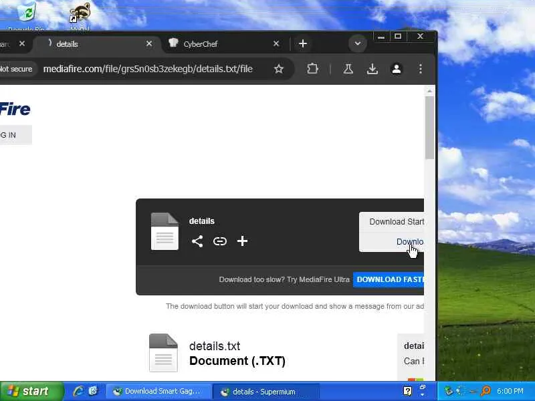The image size is (535, 401).
Task: Close the leftmost partially visible tab
Action: (22, 43)
